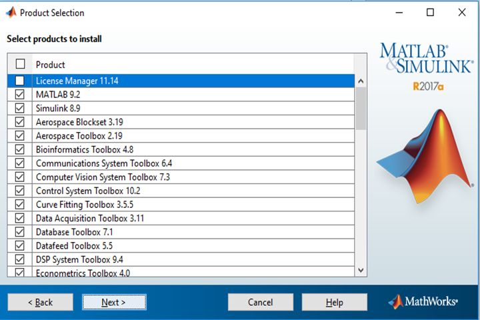Uncheck the Datafeed Toolbox 5.5 checkbox
Viewport: 480px width, 320px height.
(19, 245)
